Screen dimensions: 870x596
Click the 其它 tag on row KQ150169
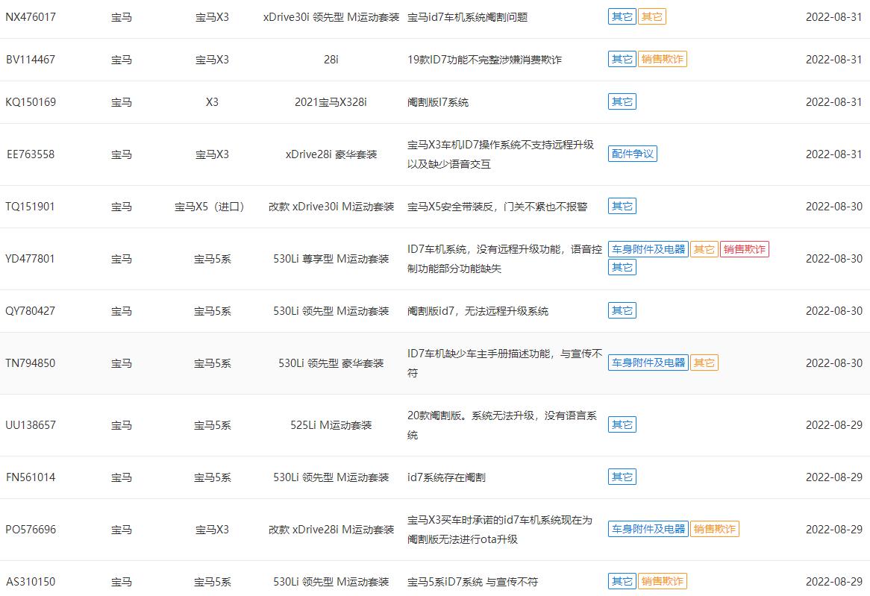[x=622, y=101]
